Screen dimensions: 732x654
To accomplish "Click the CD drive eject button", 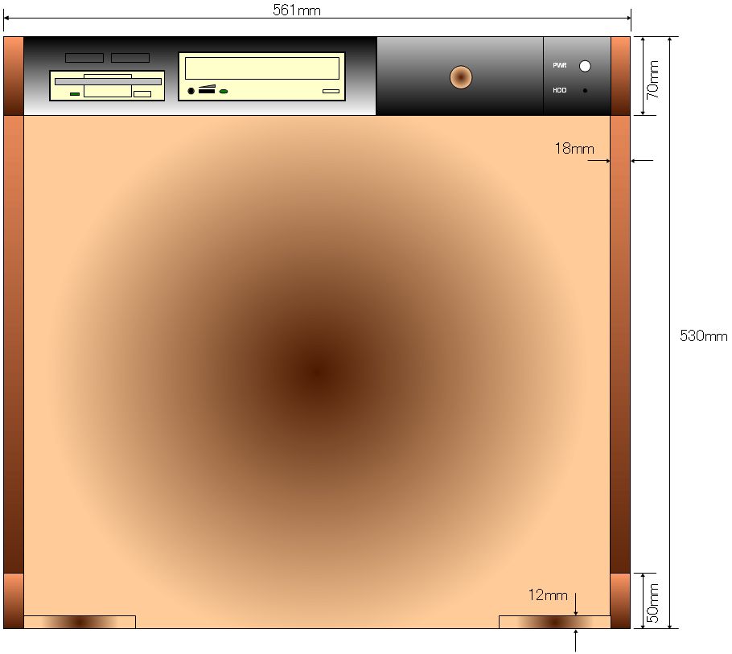I will tap(331, 92).
